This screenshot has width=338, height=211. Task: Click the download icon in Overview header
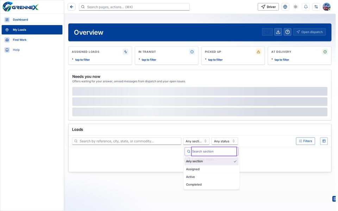pos(278,32)
